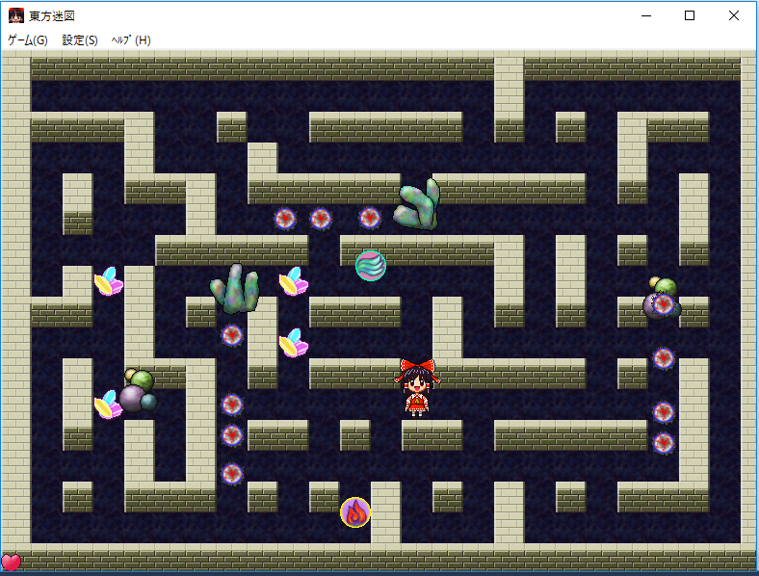Pick the middle orb in the three-orb row
The image size is (759, 576).
click(x=321, y=219)
